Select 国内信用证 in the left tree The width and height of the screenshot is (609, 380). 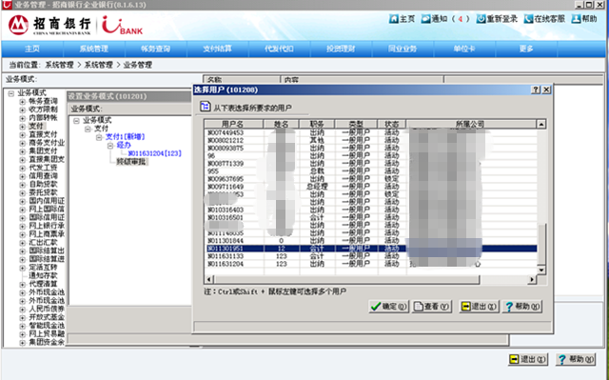pyautogui.click(x=47, y=201)
